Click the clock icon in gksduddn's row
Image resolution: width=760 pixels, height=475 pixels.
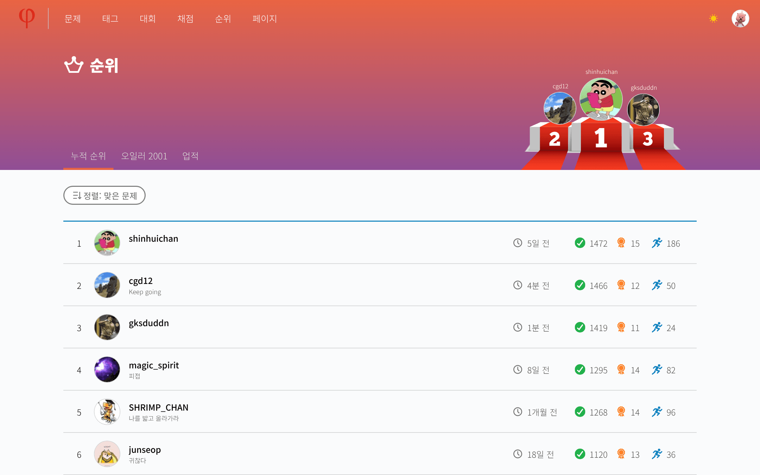pos(518,327)
